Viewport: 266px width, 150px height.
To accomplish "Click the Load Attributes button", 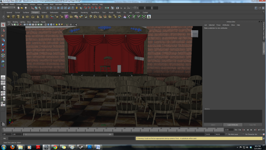I will pos(233,125).
